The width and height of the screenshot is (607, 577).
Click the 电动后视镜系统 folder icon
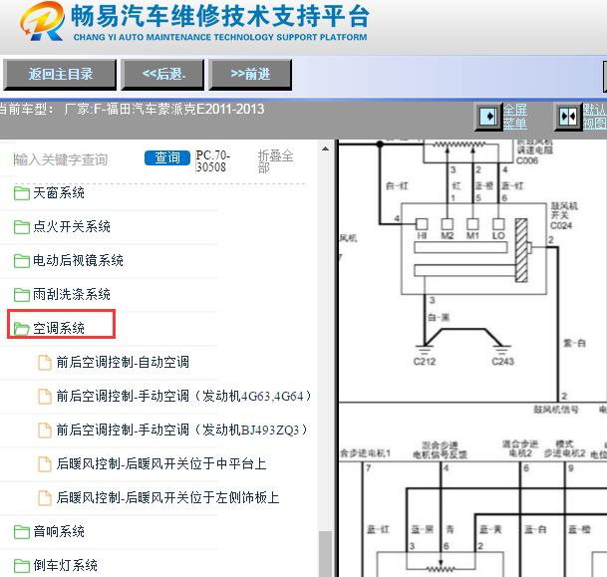22,261
